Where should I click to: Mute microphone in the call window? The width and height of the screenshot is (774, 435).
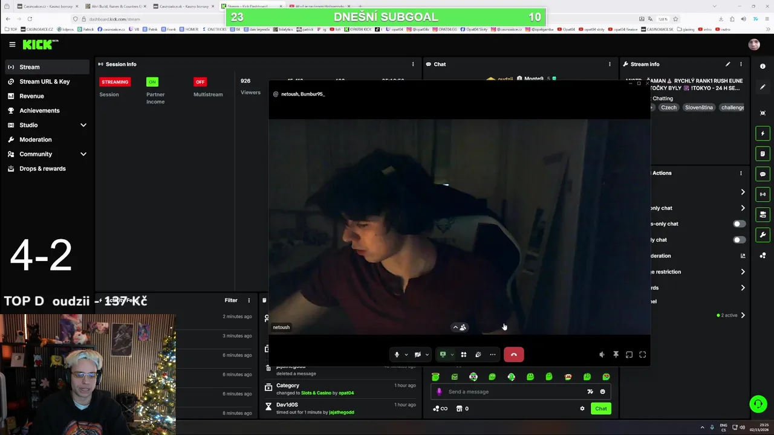point(397,355)
